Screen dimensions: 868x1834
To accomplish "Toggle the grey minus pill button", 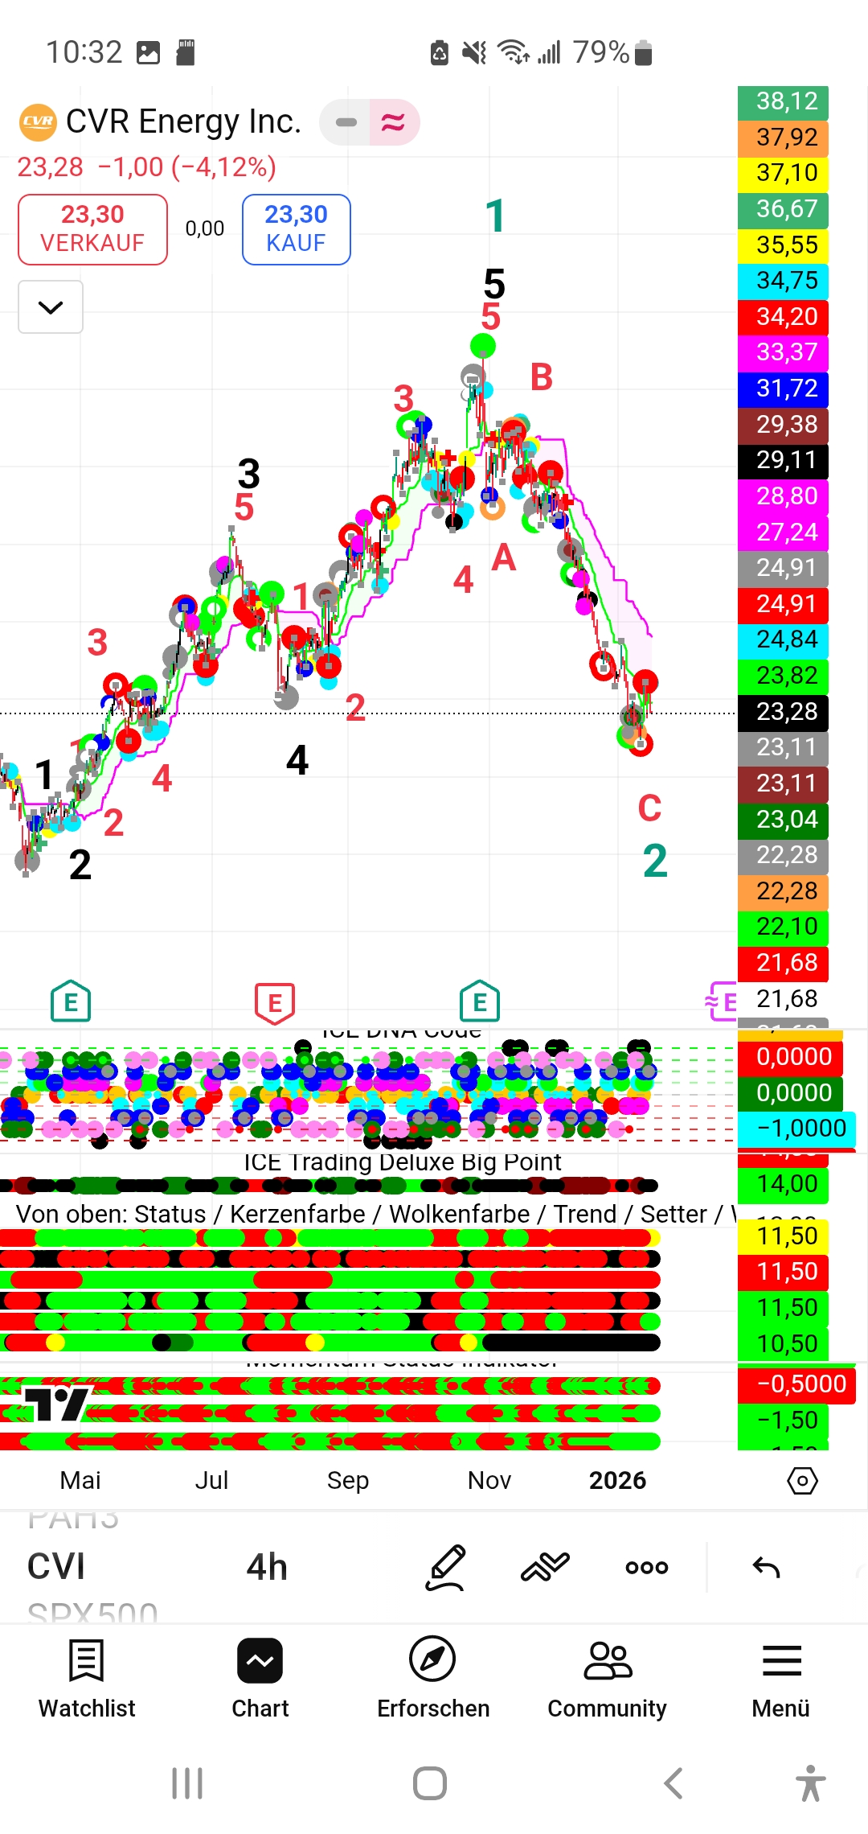I will point(346,122).
